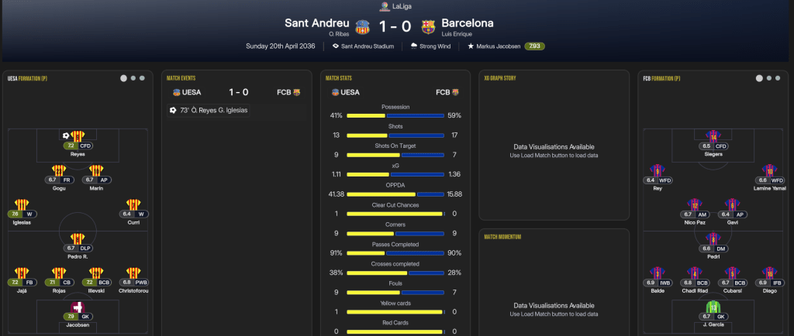Click Lamine Yamal's number 10 shirt

[768, 171]
